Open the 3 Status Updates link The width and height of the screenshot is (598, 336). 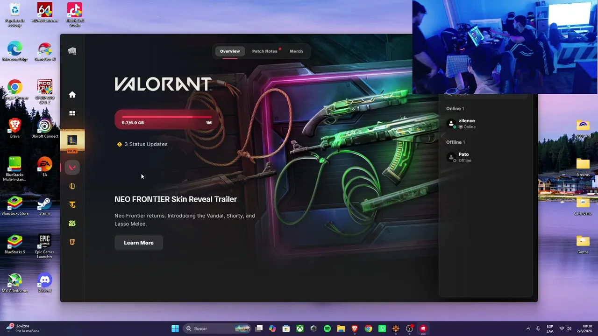pos(142,144)
